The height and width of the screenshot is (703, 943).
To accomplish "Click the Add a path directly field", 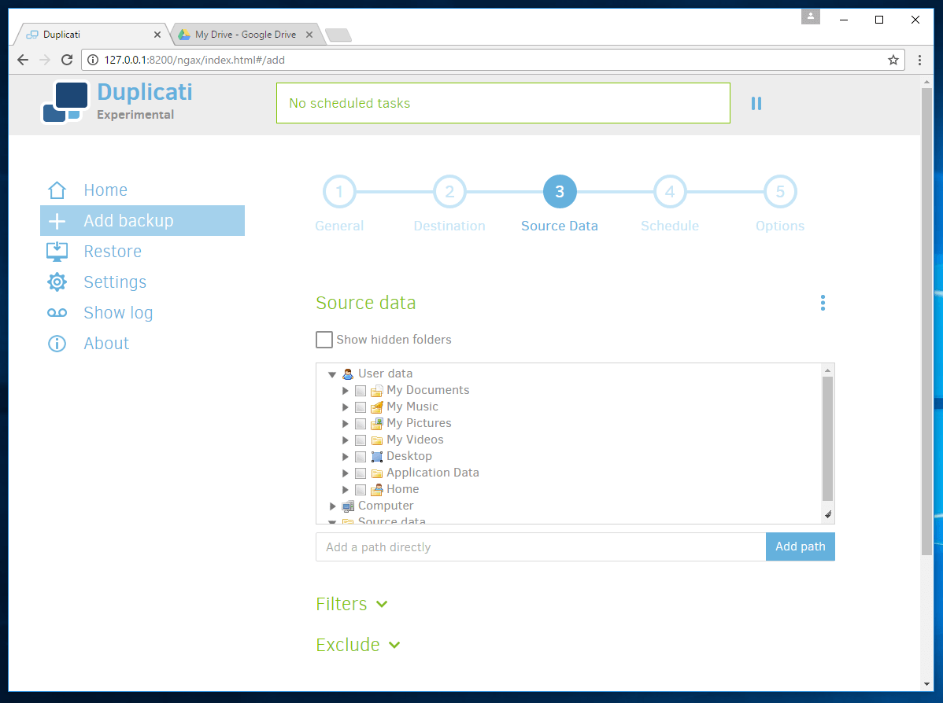I will [540, 547].
